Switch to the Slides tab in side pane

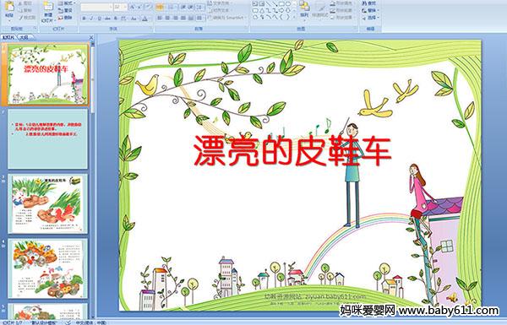coord(8,37)
